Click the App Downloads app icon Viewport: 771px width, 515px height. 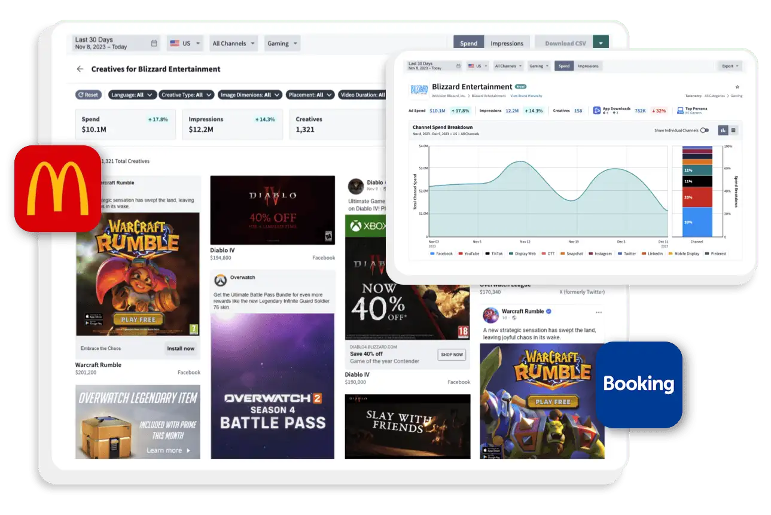point(596,110)
